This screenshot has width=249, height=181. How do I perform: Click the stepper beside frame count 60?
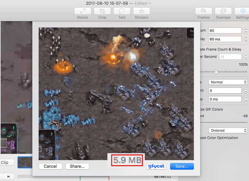246,30
